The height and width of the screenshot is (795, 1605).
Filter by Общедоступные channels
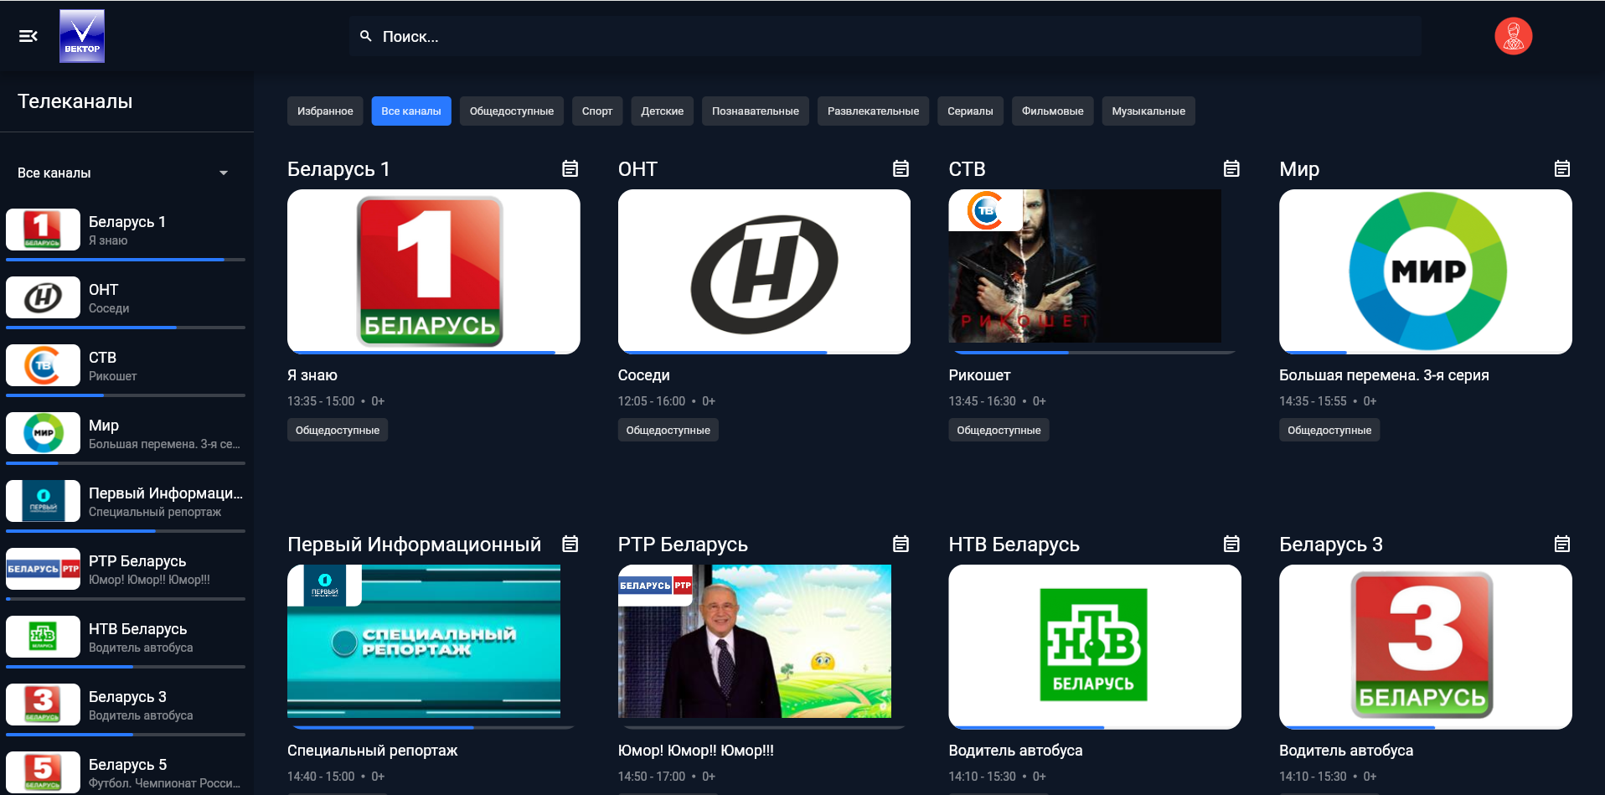tap(512, 111)
